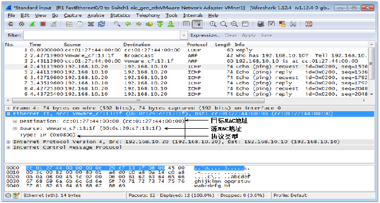Open a capture file icon
The width and height of the screenshot is (380, 203).
(x=69, y=24)
